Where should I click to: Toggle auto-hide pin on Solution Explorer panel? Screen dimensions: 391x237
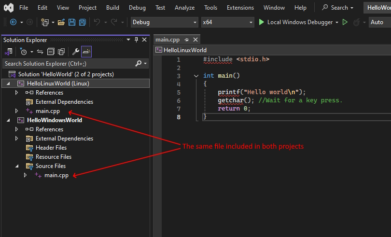point(137,40)
